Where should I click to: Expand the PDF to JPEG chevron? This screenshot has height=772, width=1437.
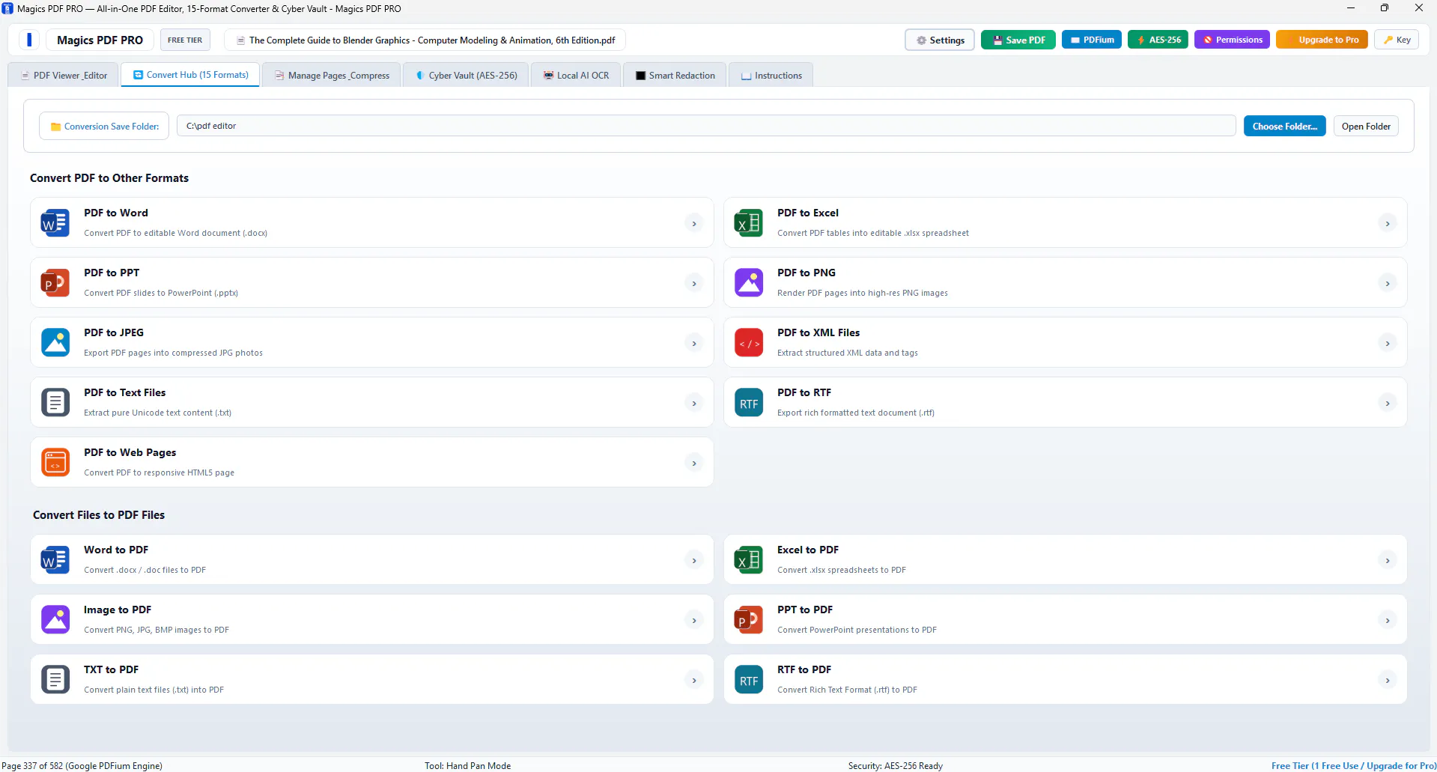click(694, 343)
